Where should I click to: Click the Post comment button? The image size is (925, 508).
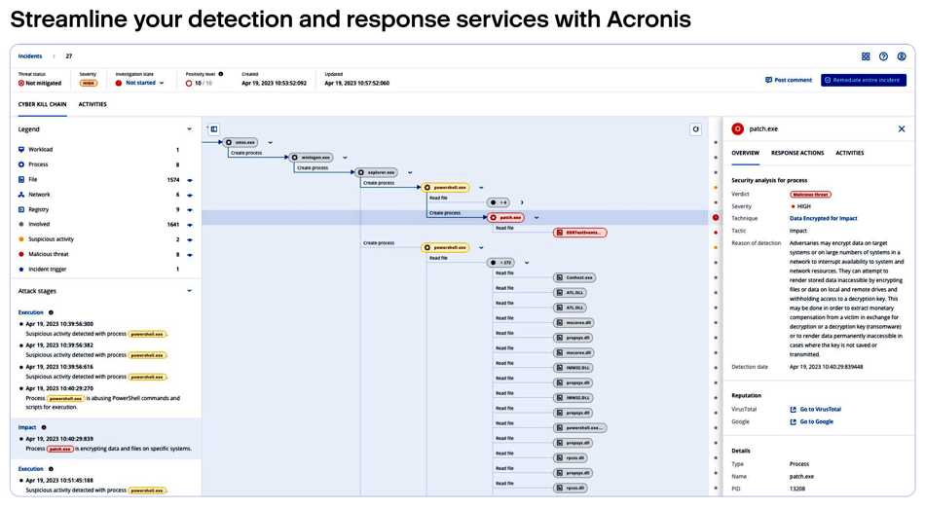coord(788,80)
